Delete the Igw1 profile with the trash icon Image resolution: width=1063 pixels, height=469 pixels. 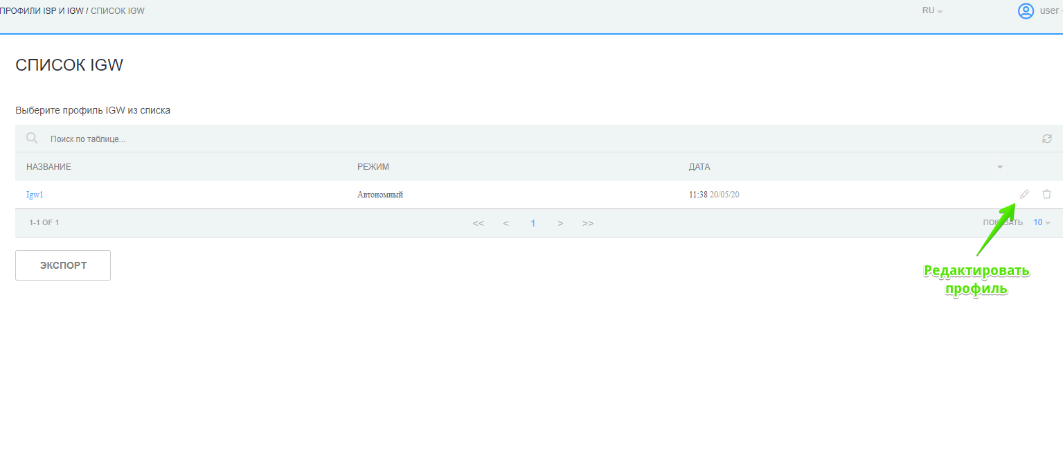[x=1046, y=195]
